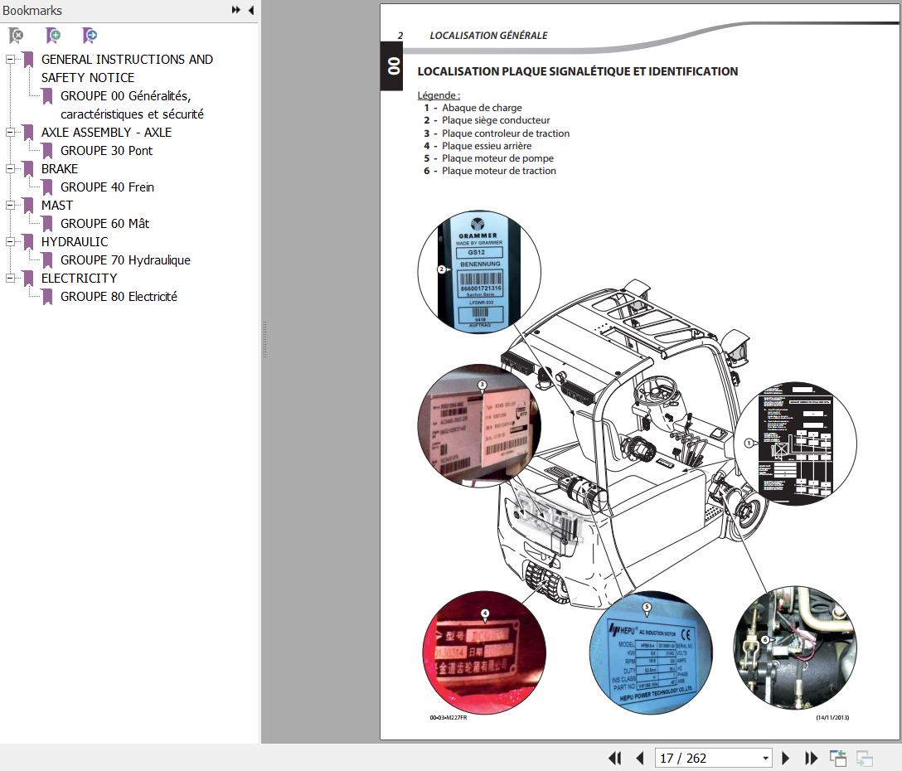Select the GROUPE 80 Electricité bookmark

[119, 297]
